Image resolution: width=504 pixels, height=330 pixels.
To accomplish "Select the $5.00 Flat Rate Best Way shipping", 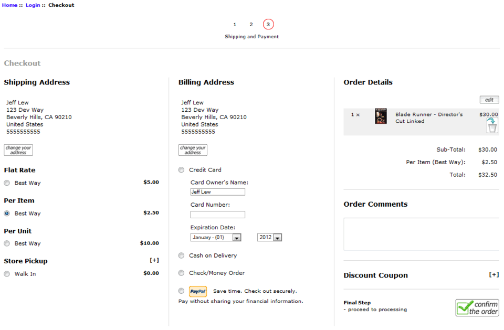I will coord(6,182).
